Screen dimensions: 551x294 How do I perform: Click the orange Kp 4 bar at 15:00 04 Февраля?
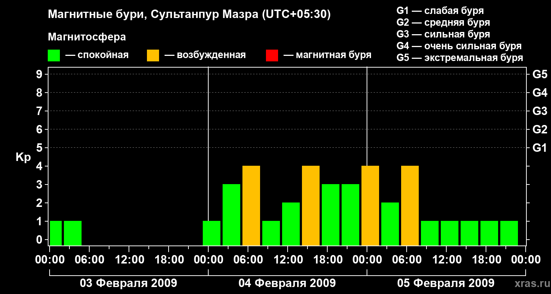tap(311, 206)
